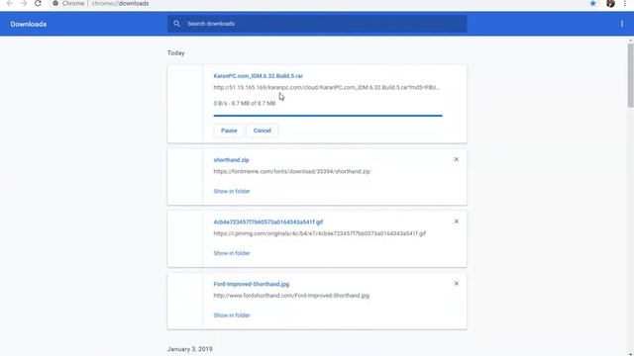This screenshot has height=356, width=634.
Task: Focus the Search downloads field
Action: (x=317, y=24)
